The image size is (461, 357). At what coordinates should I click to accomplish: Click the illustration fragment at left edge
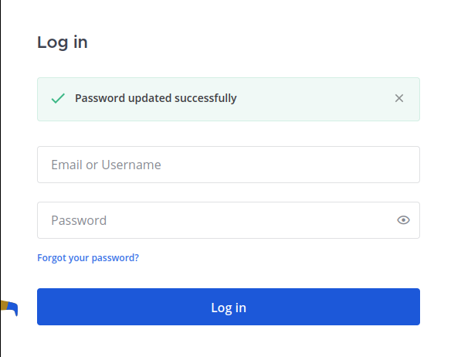[9, 308]
